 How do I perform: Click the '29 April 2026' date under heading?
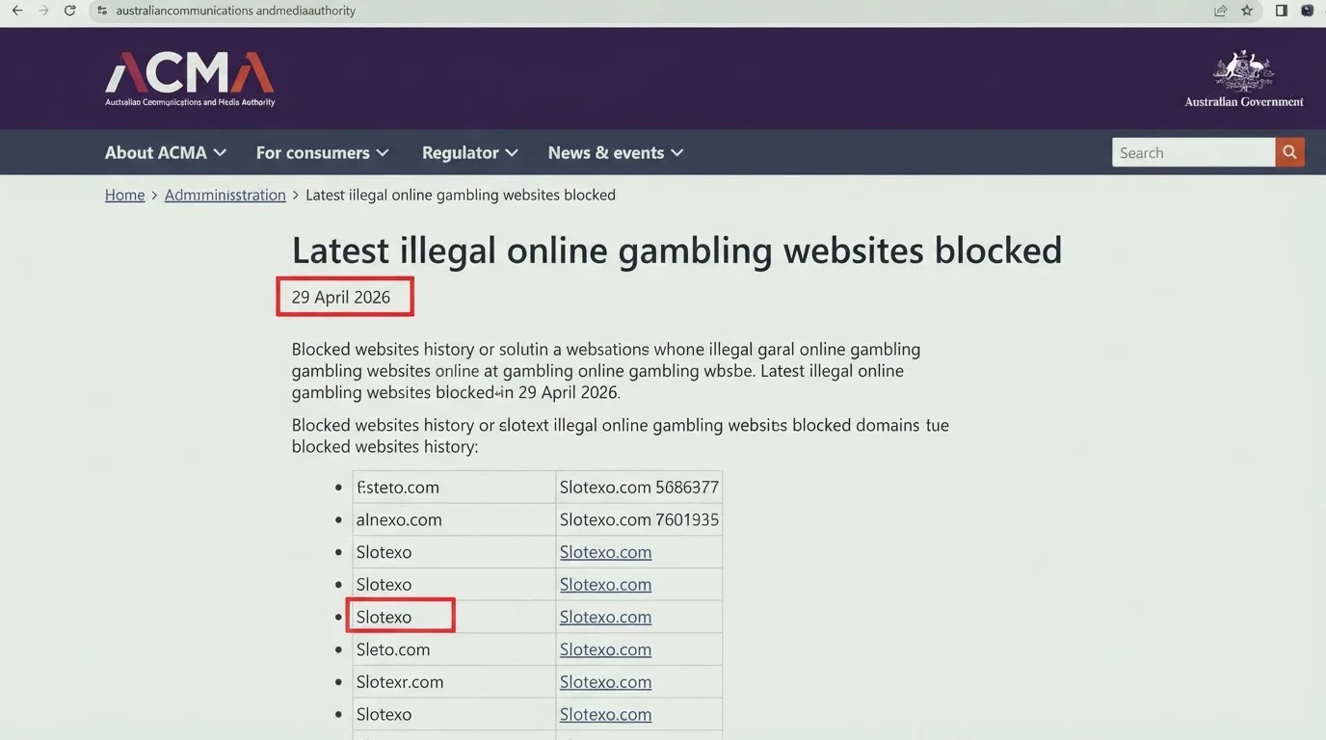coord(341,297)
